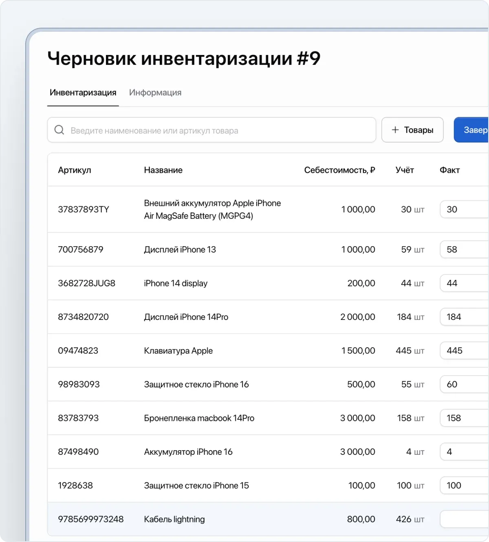Edit Факт field for Защитное стекло iPhone 16
The height and width of the screenshot is (542, 489).
coord(465,384)
